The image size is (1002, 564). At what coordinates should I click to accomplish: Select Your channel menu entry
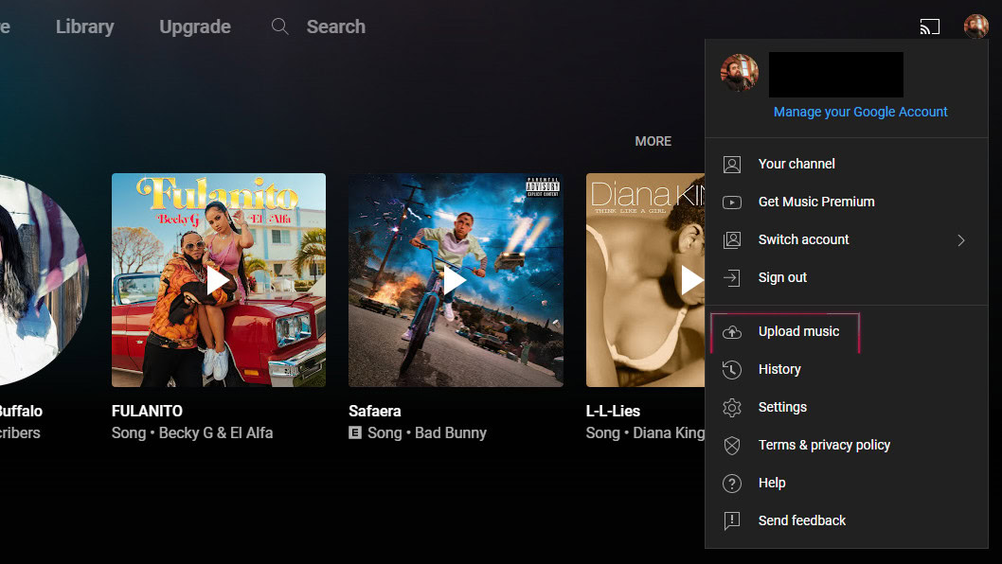point(847,164)
